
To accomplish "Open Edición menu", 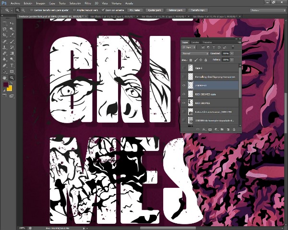I will click(28, 3).
